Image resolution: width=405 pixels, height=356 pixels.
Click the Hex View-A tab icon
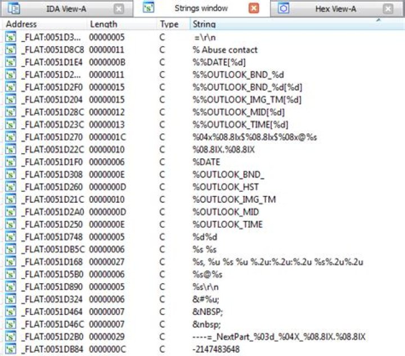pyautogui.click(x=284, y=8)
